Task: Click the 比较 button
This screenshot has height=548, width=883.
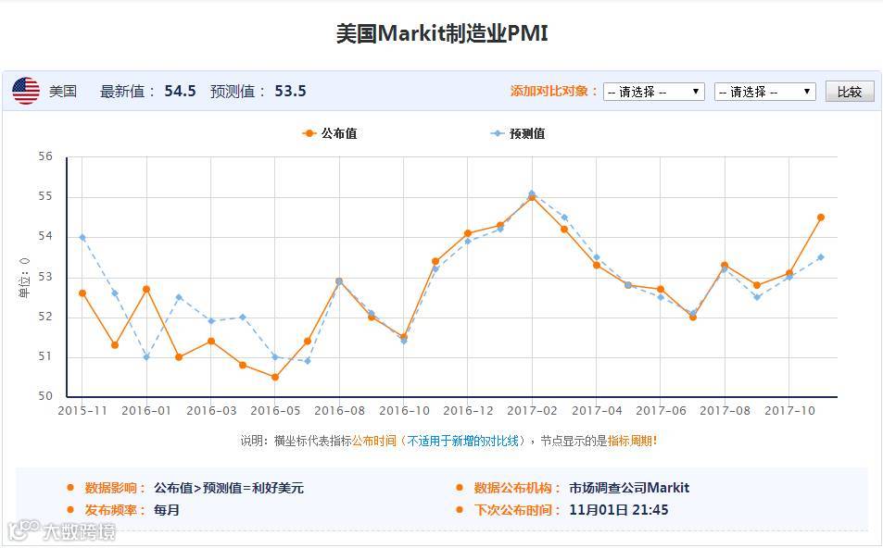Action: pyautogui.click(x=850, y=91)
